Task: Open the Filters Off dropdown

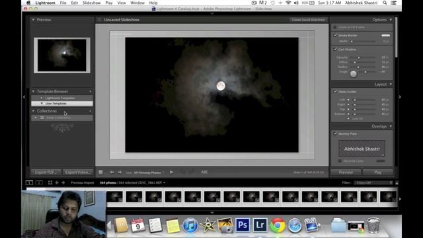Action: pyautogui.click(x=373, y=182)
